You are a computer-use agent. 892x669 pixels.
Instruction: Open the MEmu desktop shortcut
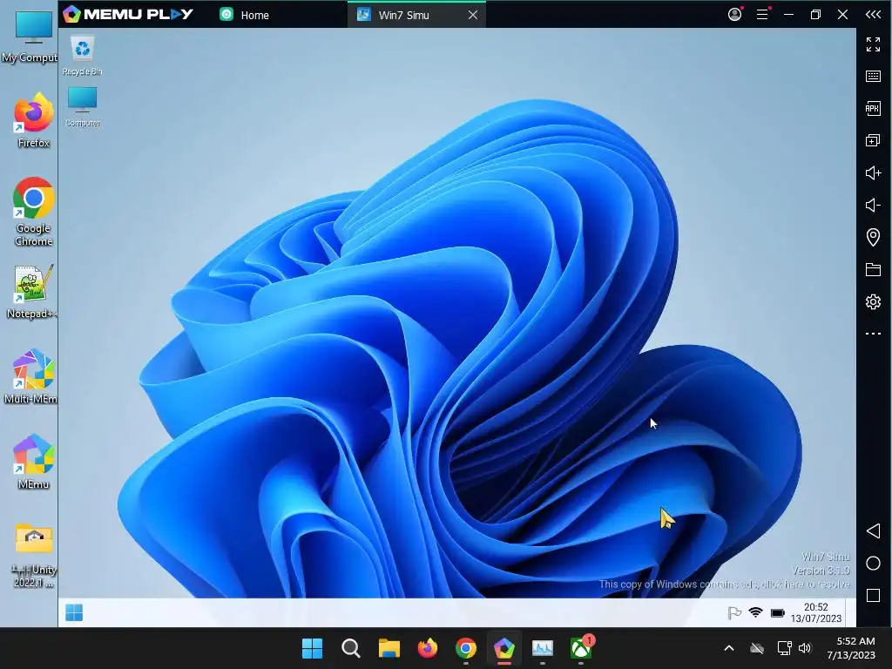pos(33,462)
